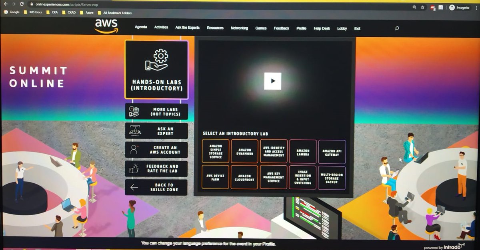
Task: Select the Amazon Simple Storage Service lab
Action: point(216,151)
